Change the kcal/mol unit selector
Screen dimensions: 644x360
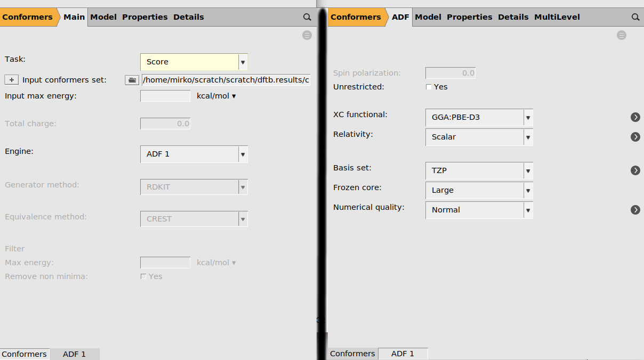click(216, 96)
